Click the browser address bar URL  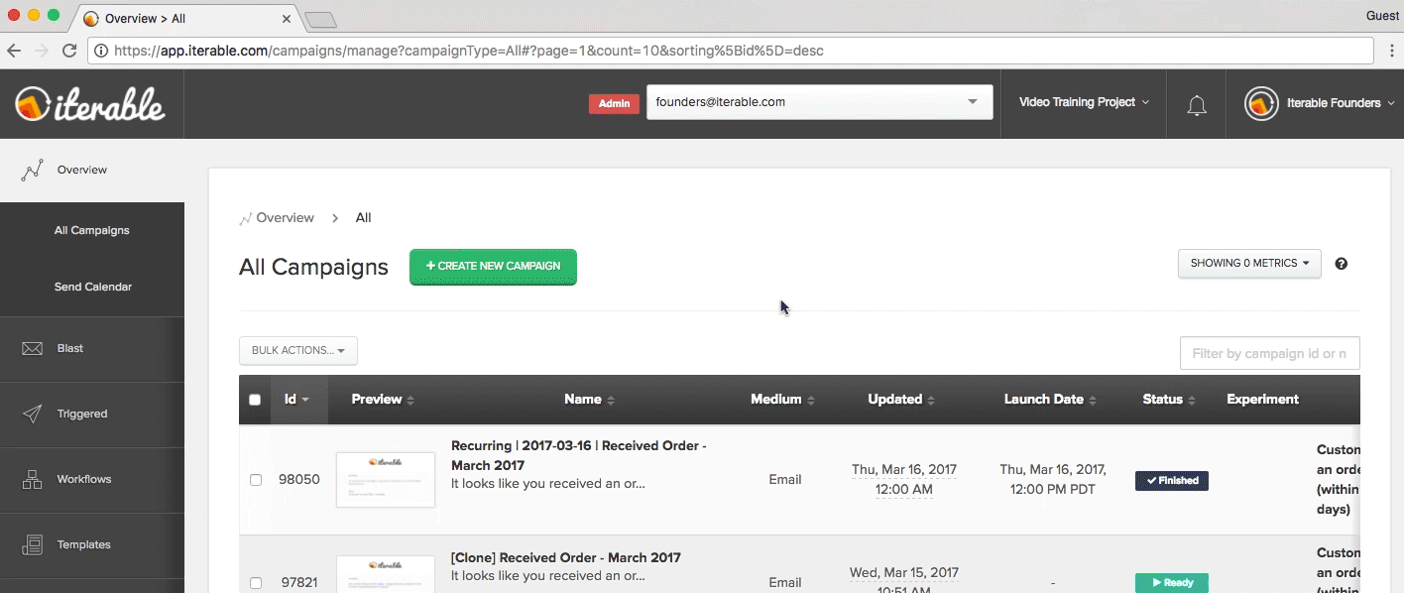[731, 51]
